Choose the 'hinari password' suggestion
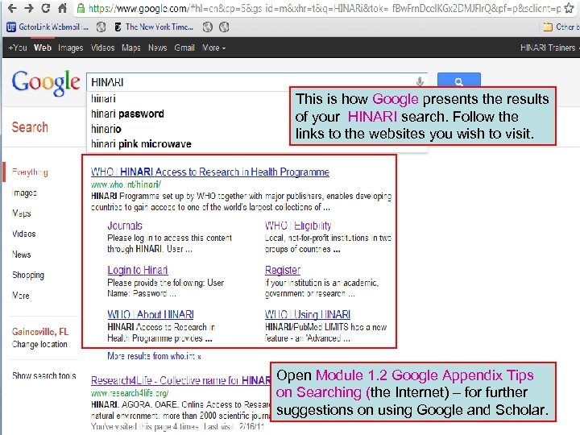The image size is (580, 435). coord(127,114)
